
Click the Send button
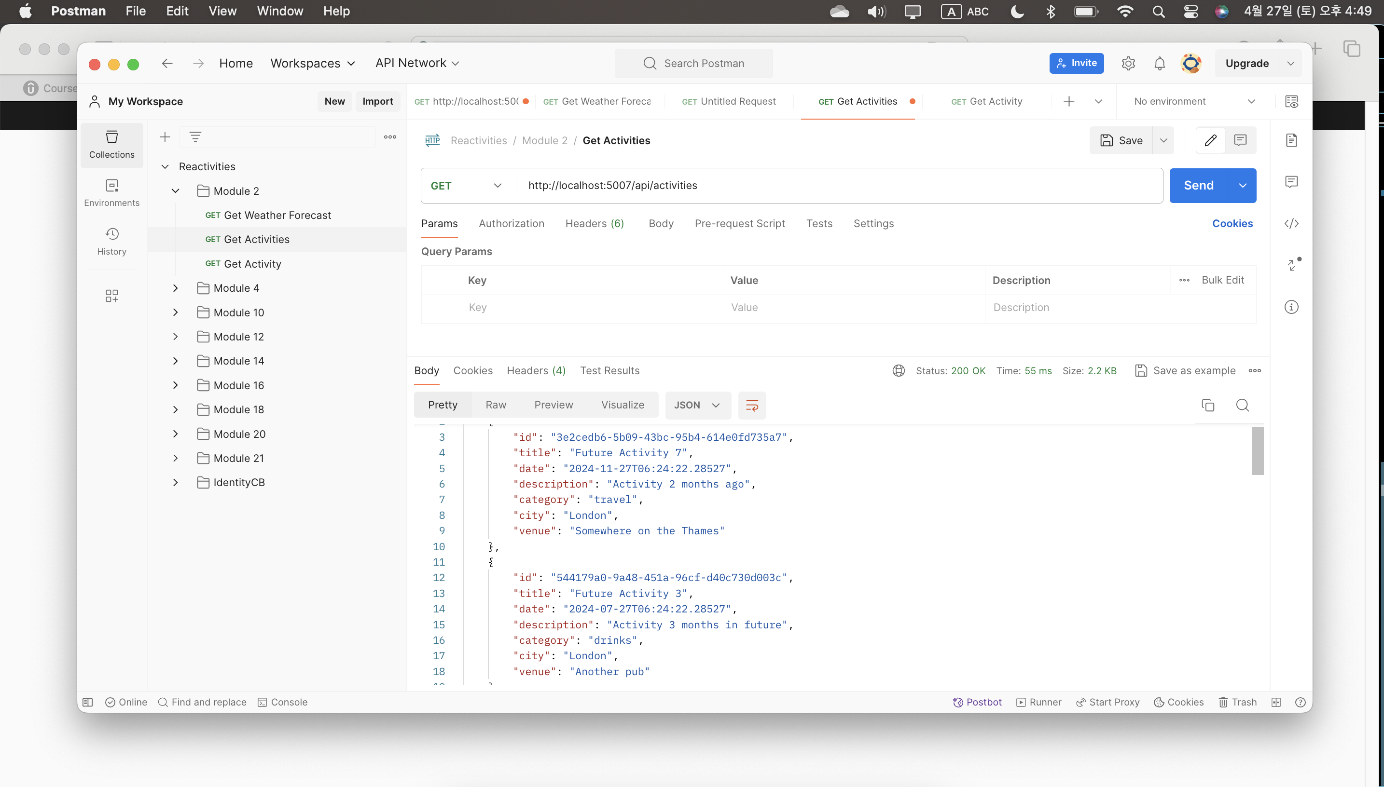(x=1199, y=185)
